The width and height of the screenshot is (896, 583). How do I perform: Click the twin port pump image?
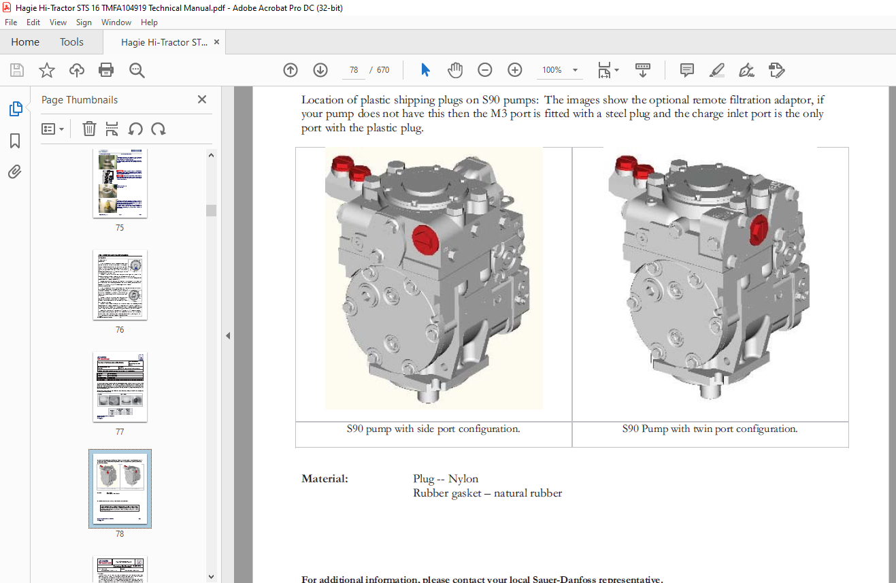710,278
